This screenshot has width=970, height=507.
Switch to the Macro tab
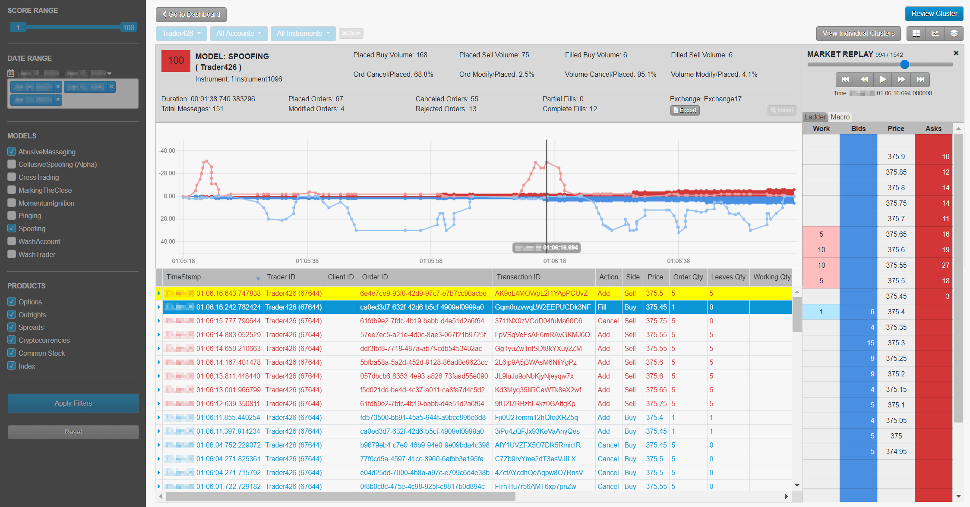coord(840,117)
